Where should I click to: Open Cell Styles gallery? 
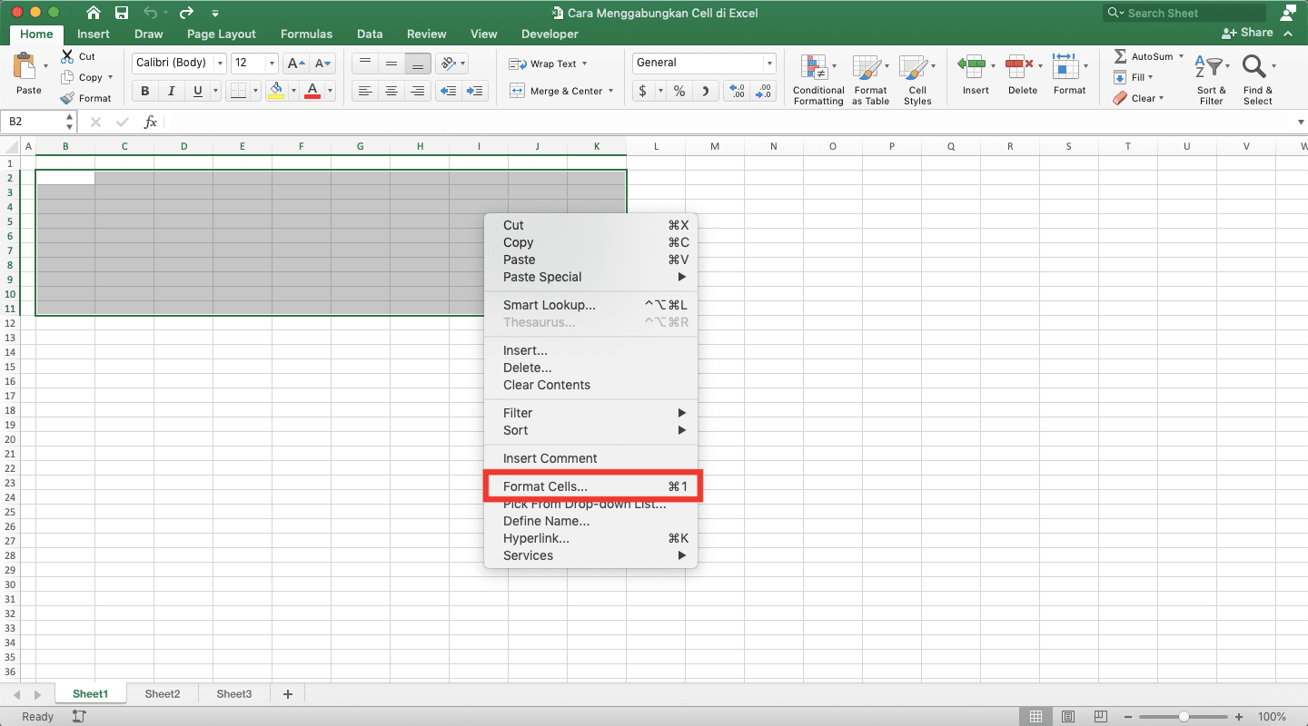pyautogui.click(x=917, y=80)
